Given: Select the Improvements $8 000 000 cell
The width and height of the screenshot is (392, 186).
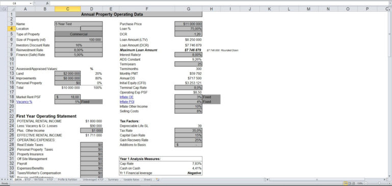Looking at the screenshot, I should tap(67, 78).
